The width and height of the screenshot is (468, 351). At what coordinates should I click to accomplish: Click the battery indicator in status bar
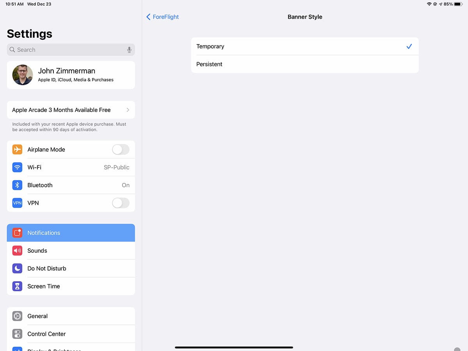tap(458, 4)
